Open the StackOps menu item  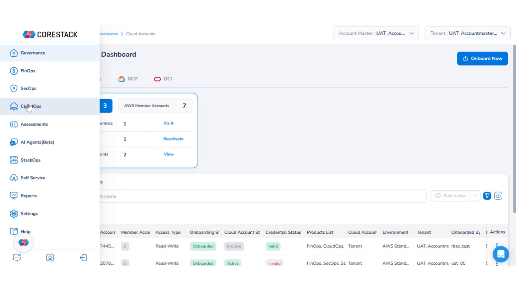point(50,160)
